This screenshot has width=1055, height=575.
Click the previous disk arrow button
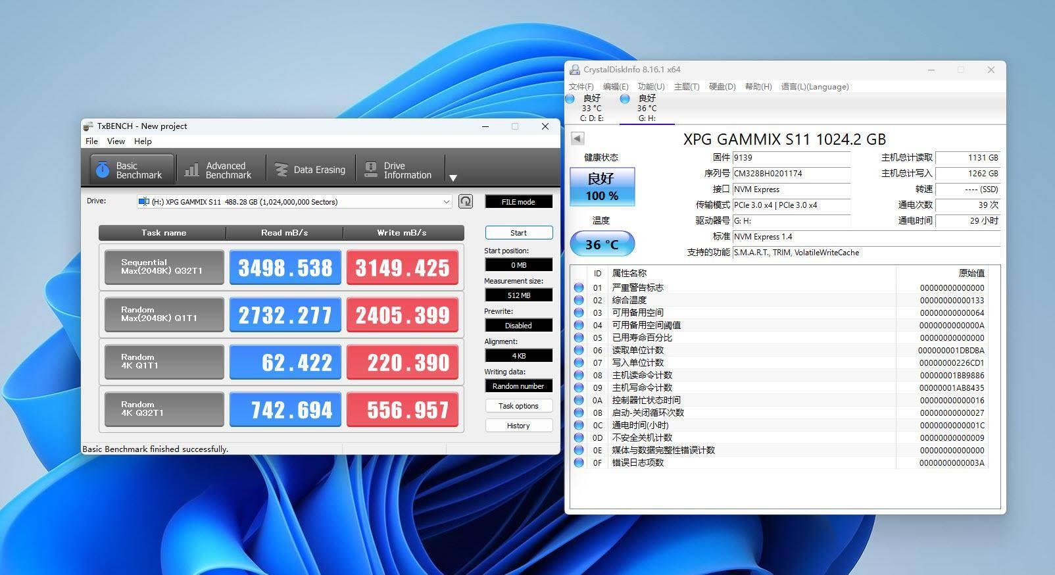(577, 138)
